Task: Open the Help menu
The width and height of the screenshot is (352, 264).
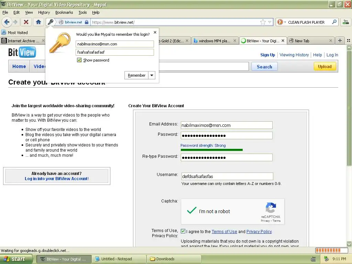Action: tap(96, 12)
